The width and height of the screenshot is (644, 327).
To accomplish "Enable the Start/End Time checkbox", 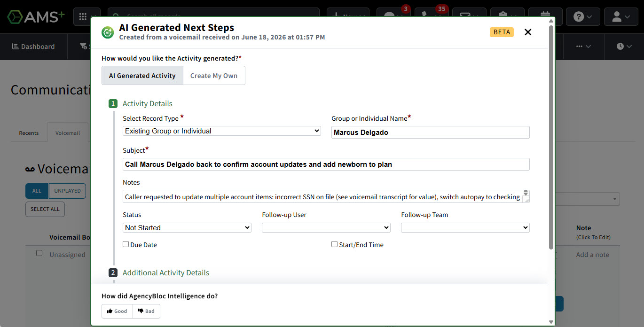I will 335,244.
